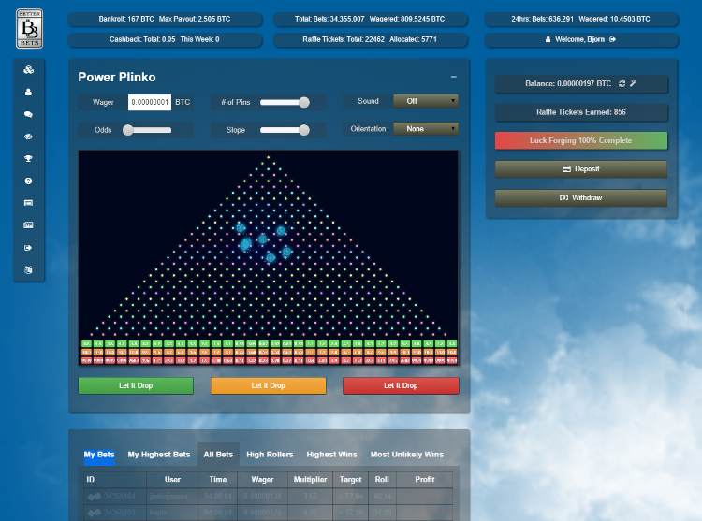Click the red Let it Drop button

401,385
